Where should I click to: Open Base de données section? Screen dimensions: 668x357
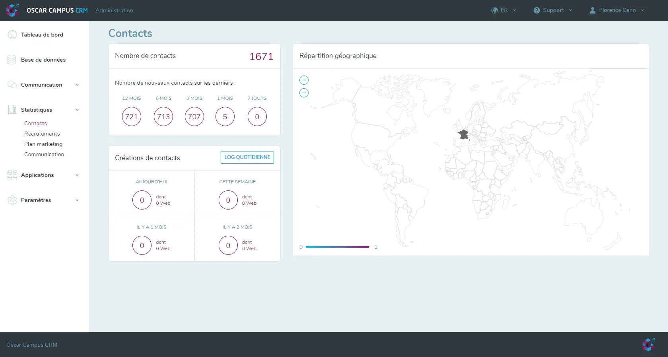tap(43, 60)
